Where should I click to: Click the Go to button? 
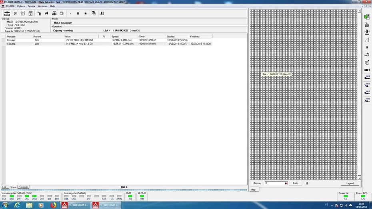[x=295, y=183]
